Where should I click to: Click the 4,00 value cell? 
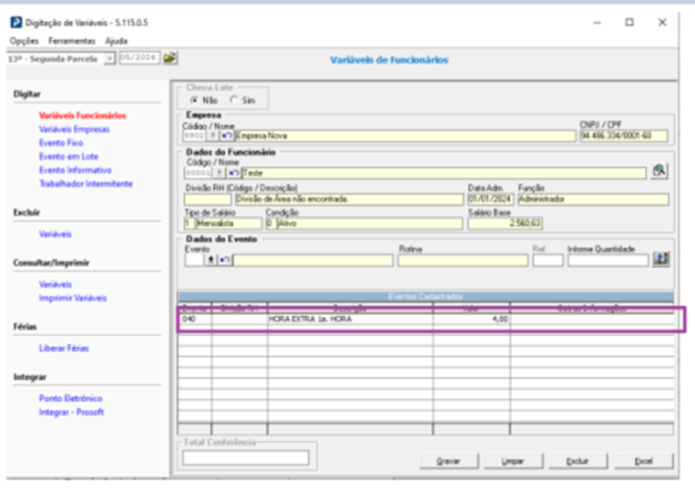472,319
